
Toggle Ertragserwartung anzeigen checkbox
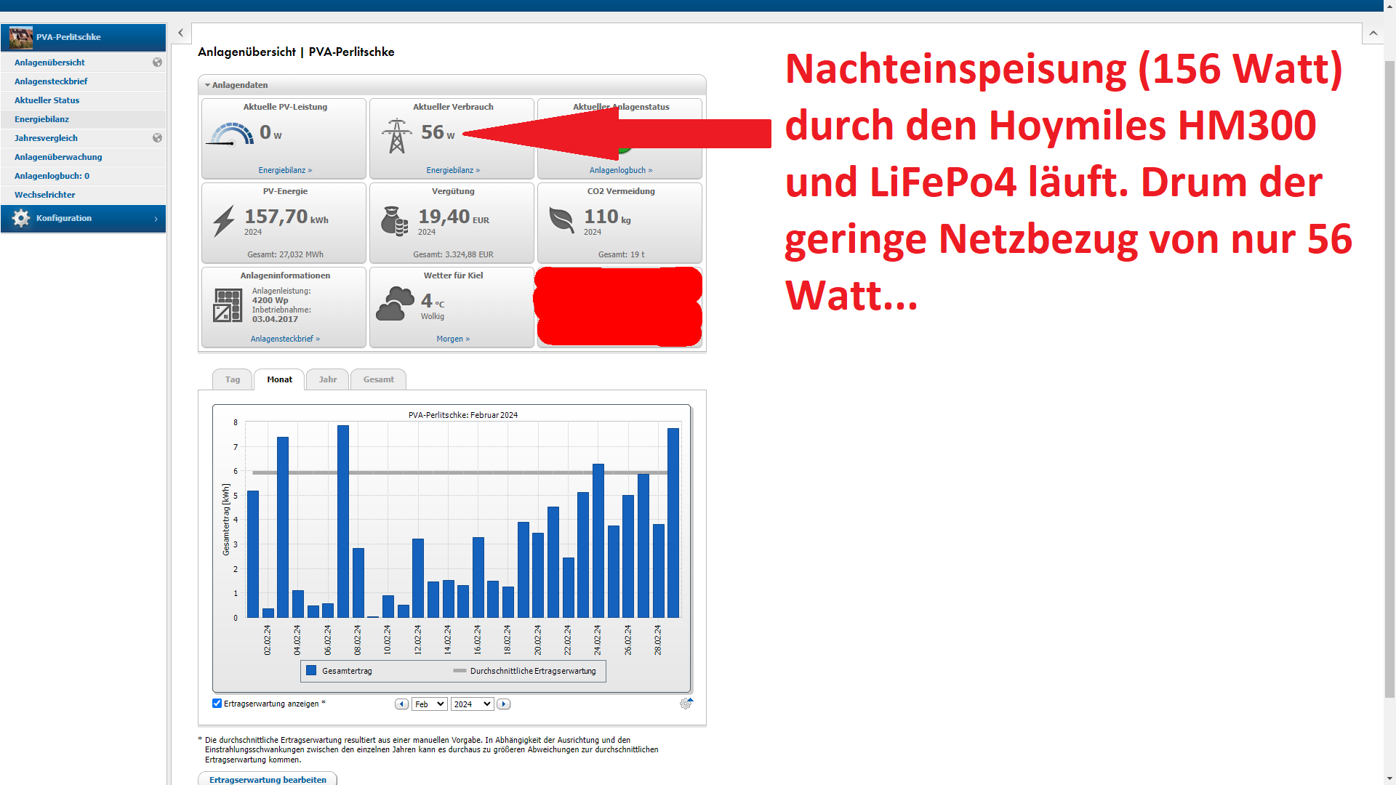tap(217, 703)
